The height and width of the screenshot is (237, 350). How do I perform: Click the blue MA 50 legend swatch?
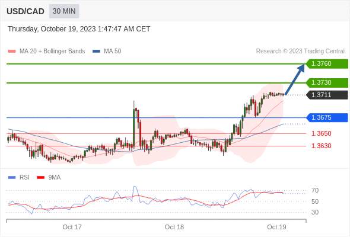point(96,52)
